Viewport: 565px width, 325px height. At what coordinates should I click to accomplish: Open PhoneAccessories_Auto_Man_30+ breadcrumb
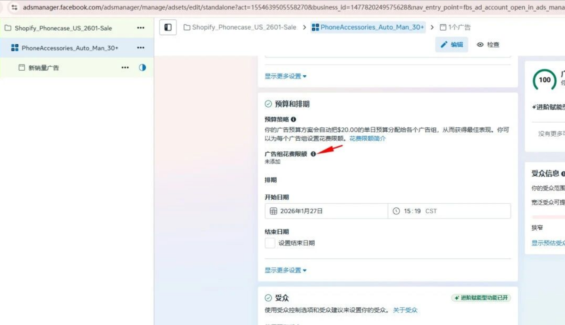tap(368, 27)
